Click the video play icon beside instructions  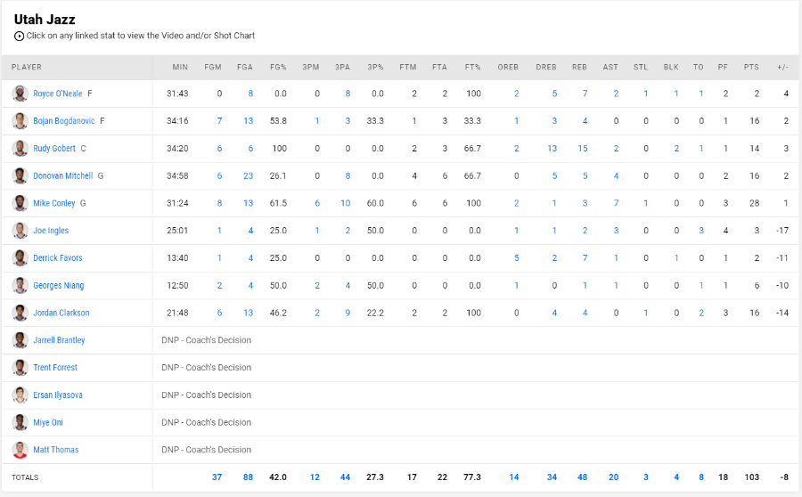click(x=19, y=36)
